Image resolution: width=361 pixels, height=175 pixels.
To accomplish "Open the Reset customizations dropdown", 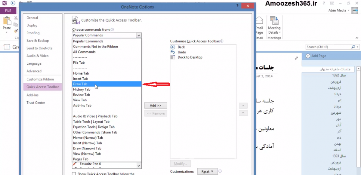I will click(207, 171).
